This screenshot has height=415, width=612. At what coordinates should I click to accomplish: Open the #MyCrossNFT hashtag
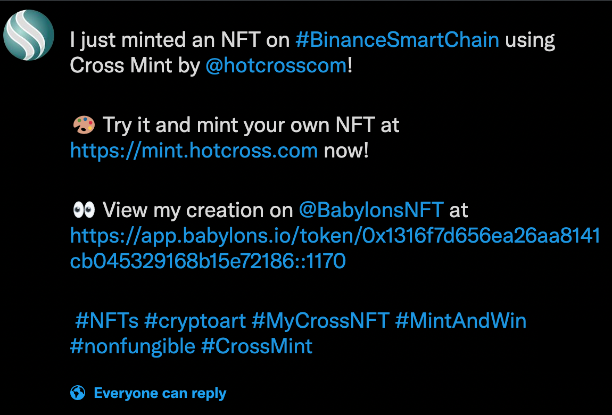click(320, 321)
